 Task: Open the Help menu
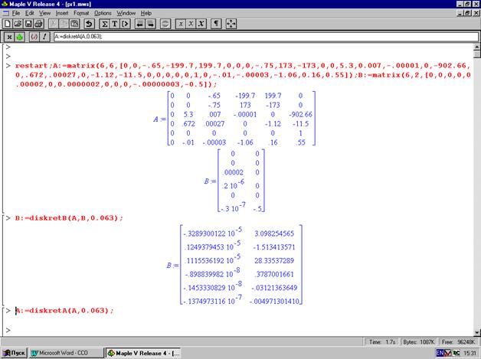click(146, 13)
